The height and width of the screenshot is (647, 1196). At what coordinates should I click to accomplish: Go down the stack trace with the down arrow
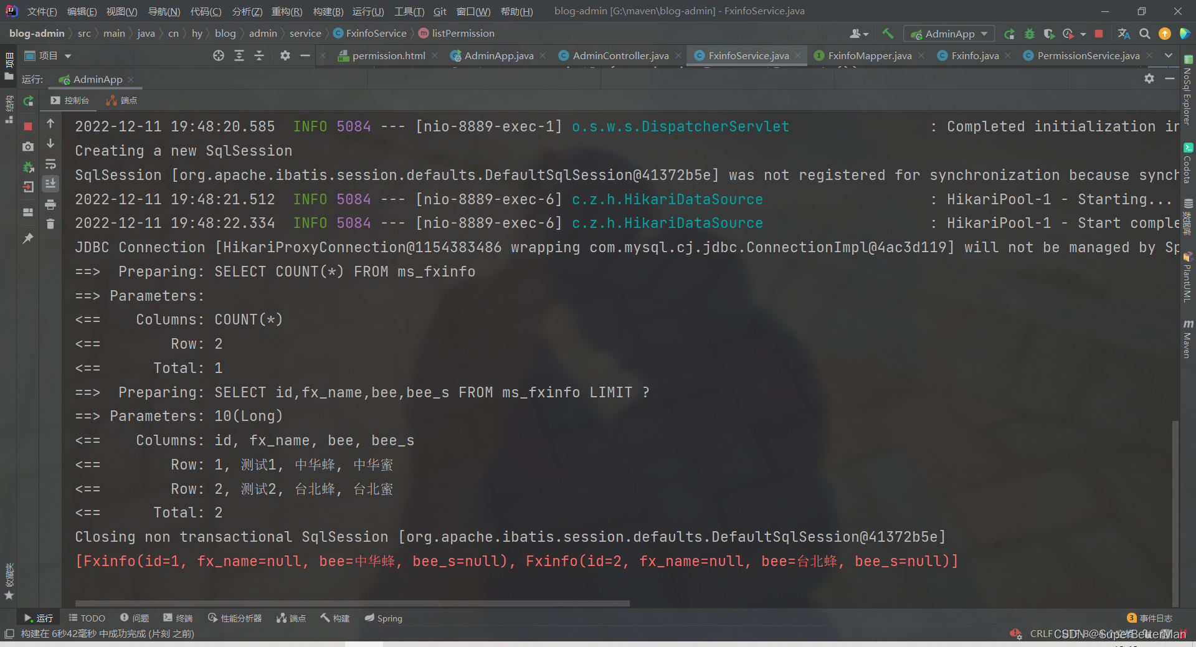[50, 144]
